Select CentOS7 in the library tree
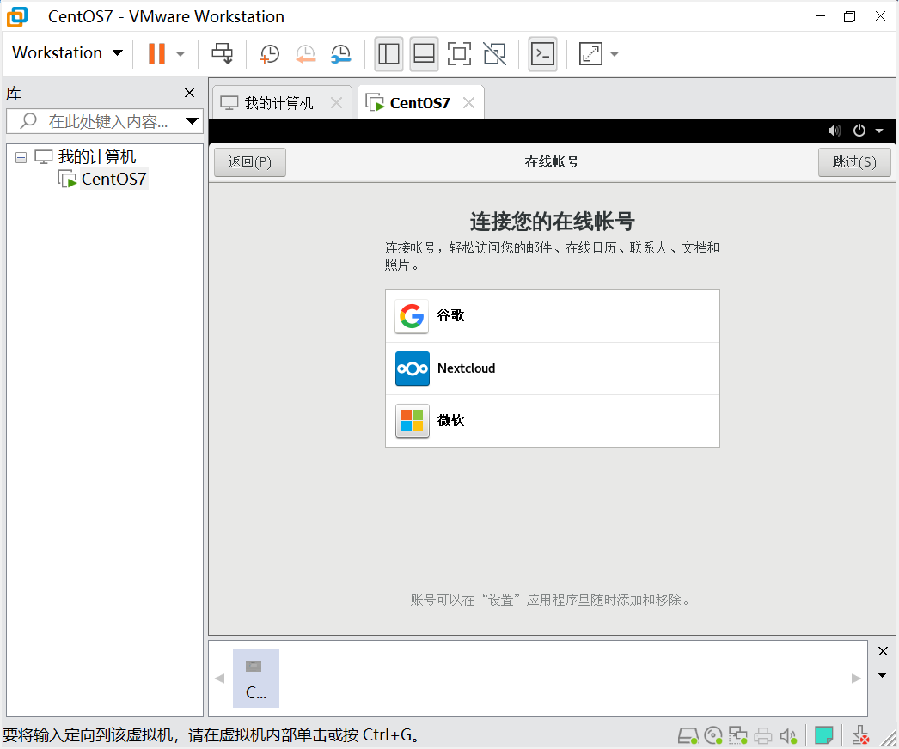899x749 pixels. (x=113, y=179)
